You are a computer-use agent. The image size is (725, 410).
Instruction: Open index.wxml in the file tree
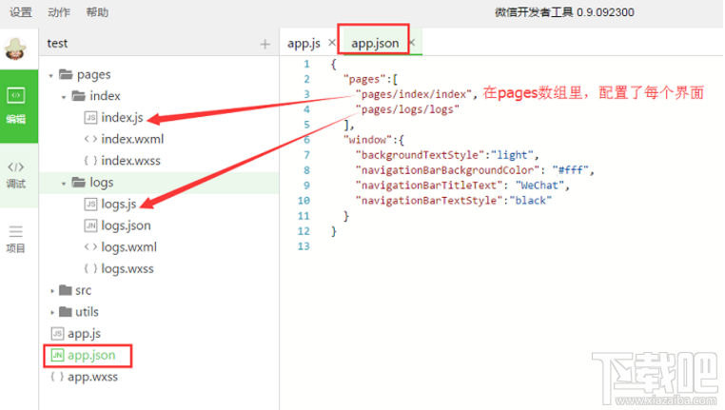click(132, 139)
